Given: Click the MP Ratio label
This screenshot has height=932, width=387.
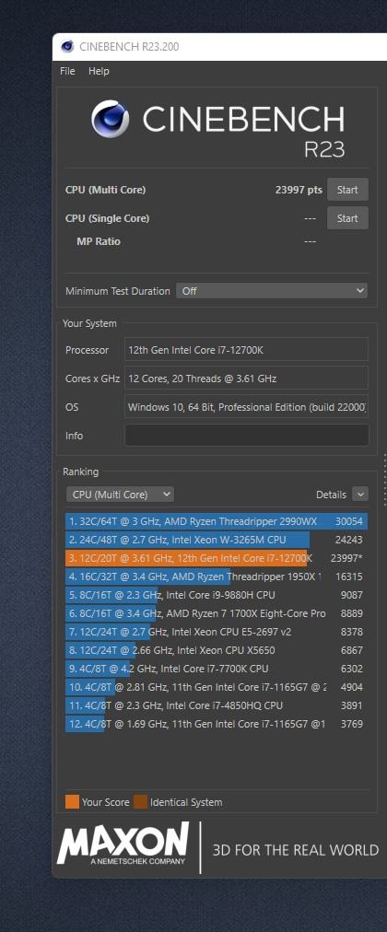Looking at the screenshot, I should tap(99, 241).
